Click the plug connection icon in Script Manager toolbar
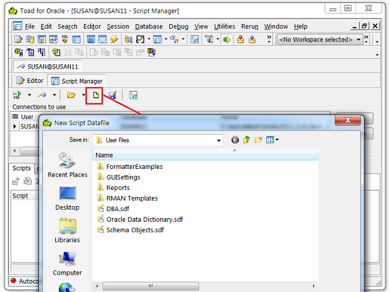Image resolution: width=390 pixels, height=292 pixels. [42, 95]
